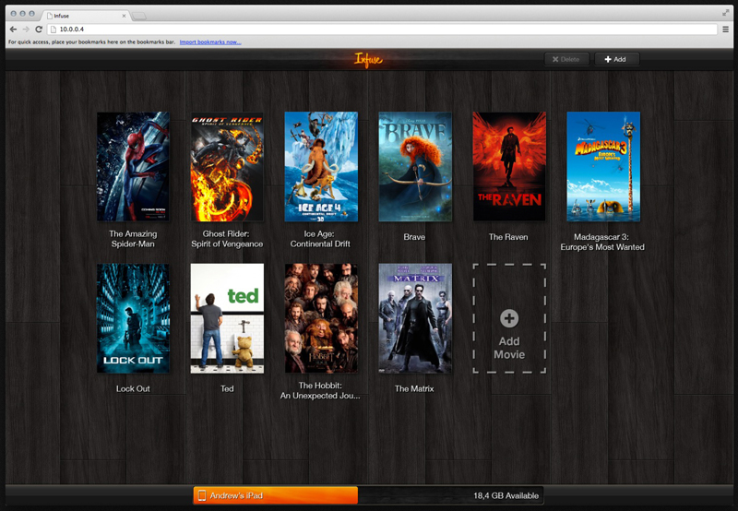738x511 pixels.
Task: Click the Add button in header
Action: pyautogui.click(x=616, y=59)
